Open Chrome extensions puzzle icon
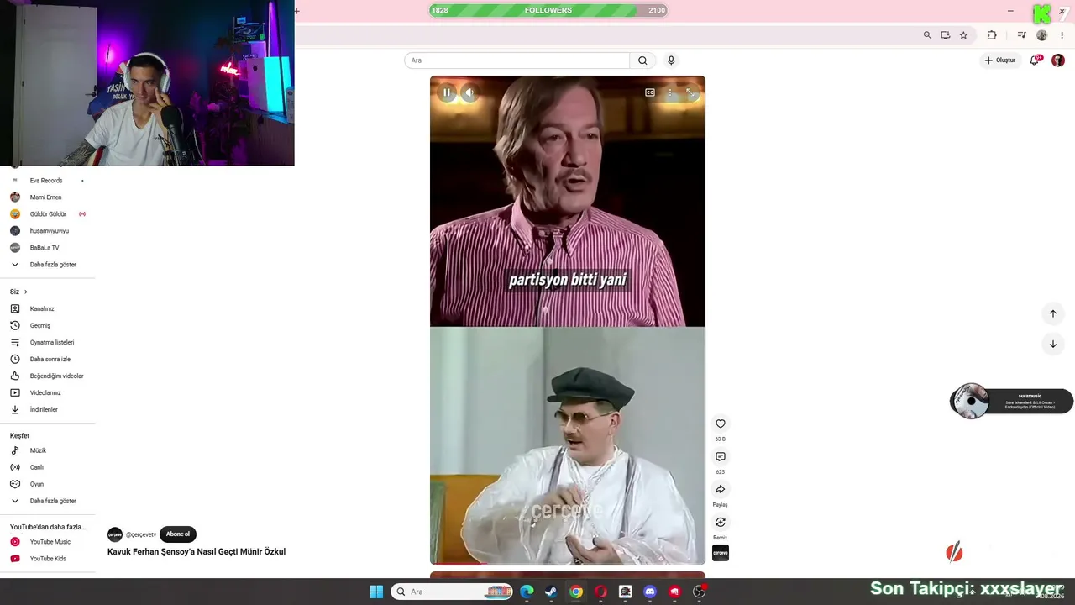Viewport: 1075px width, 605px height. coord(992,35)
